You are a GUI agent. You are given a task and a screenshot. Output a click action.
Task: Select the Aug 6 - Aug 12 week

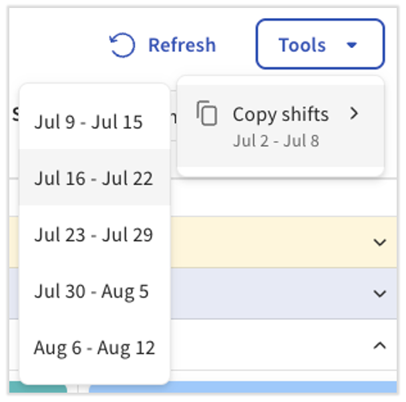(94, 348)
